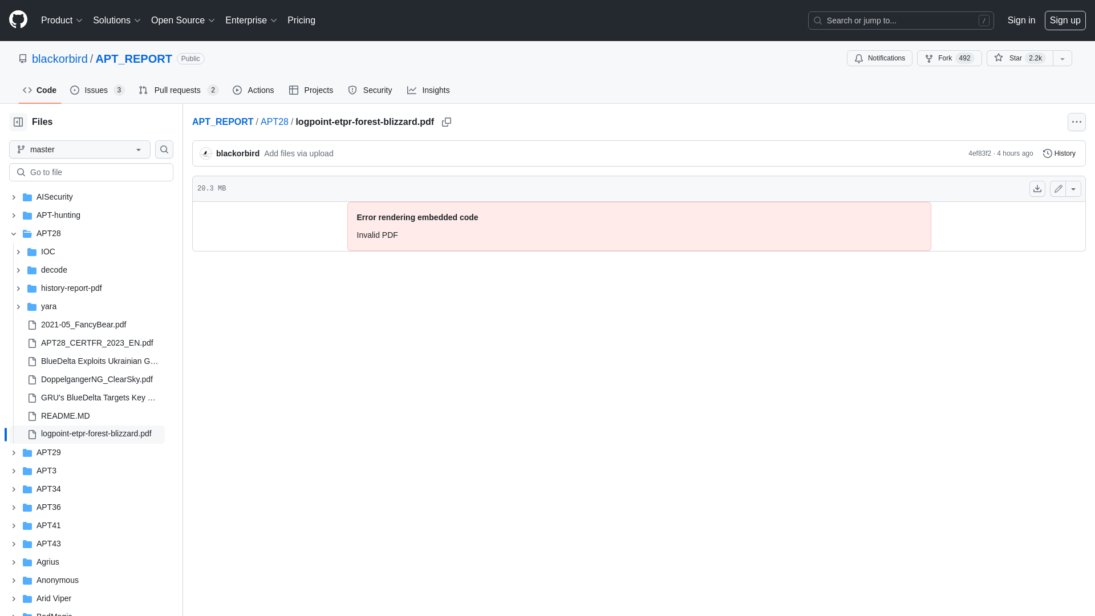Click the edit/pencil file icon
Image resolution: width=1095 pixels, height=616 pixels.
point(1058,188)
